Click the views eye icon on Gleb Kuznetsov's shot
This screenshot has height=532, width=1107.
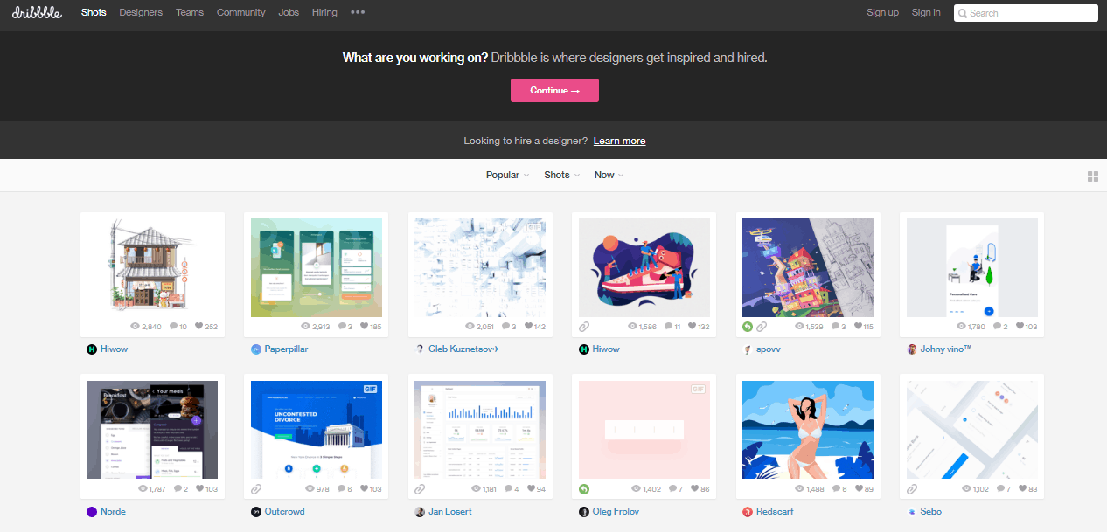click(x=470, y=327)
